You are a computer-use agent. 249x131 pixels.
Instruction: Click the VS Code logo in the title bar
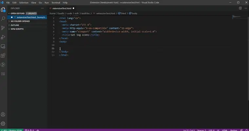click(2, 3)
